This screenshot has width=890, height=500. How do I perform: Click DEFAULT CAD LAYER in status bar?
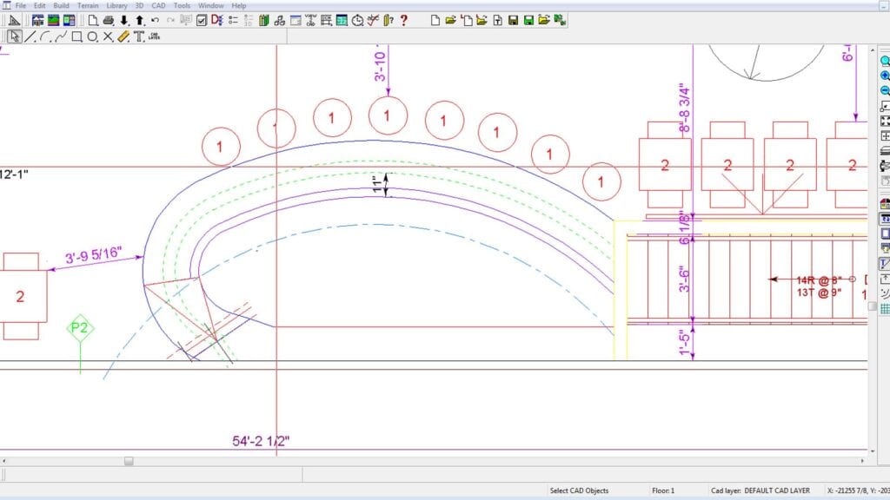[x=776, y=490]
